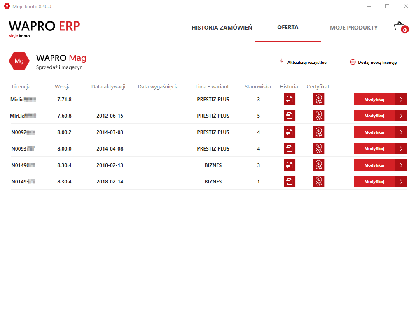The width and height of the screenshot is (416, 313).
Task: Click Modyfikuj for version 7.60.8 license
Action: click(x=381, y=116)
